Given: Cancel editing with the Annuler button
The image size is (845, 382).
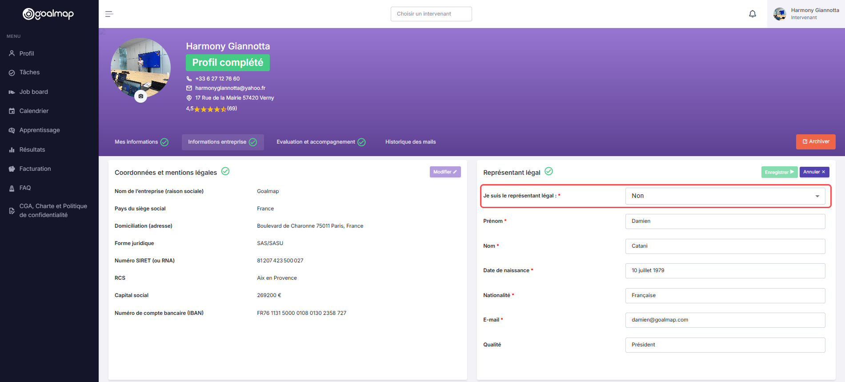Looking at the screenshot, I should tap(814, 172).
